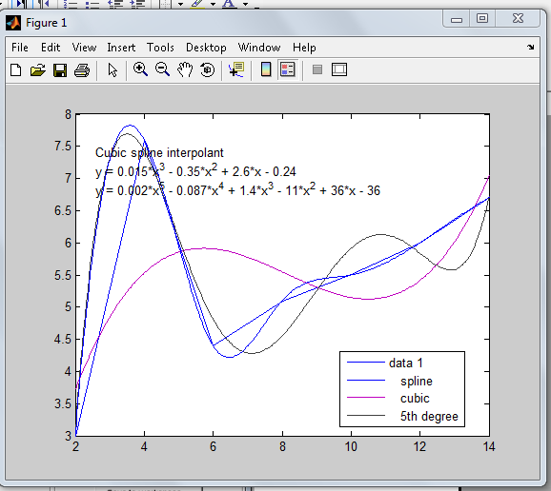Minimize the Figure 1 window

[x=456, y=19]
